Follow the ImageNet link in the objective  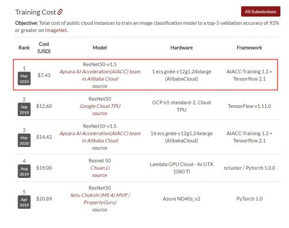56,30
